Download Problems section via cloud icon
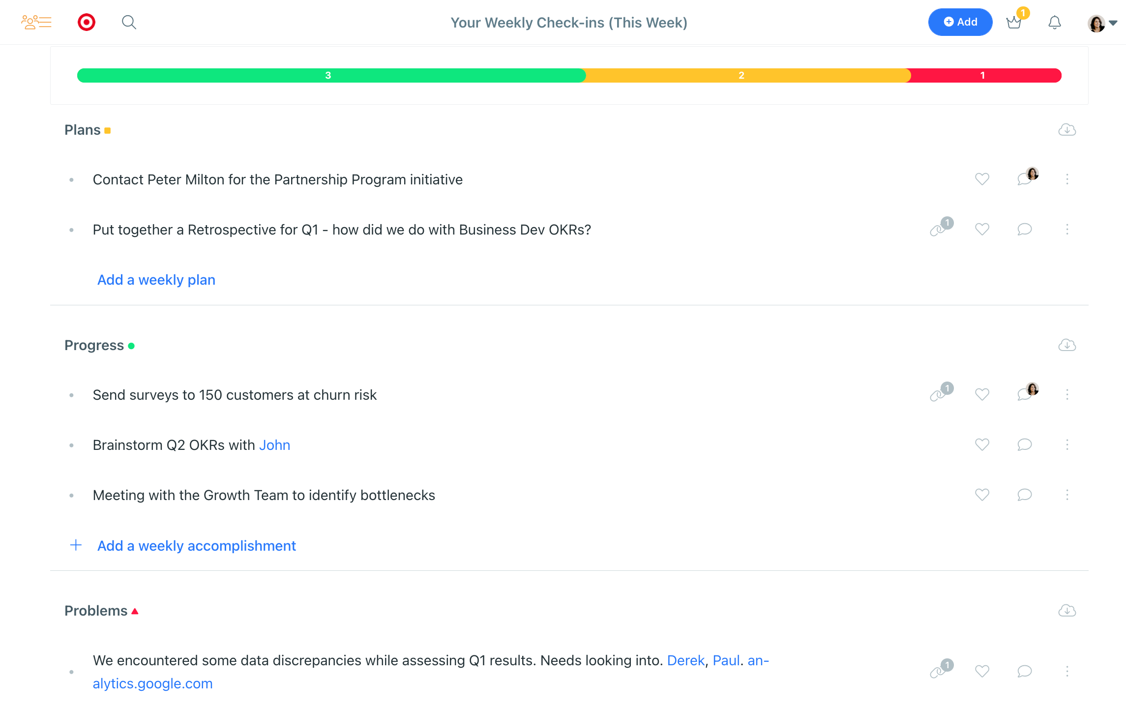This screenshot has width=1126, height=710. [1067, 611]
